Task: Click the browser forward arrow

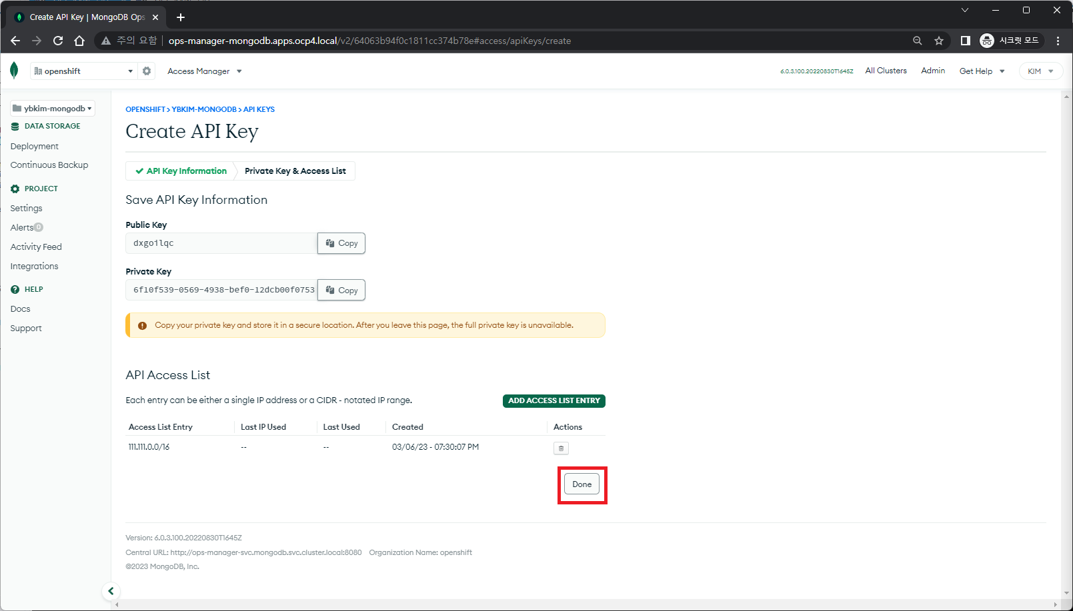Action: click(37, 41)
